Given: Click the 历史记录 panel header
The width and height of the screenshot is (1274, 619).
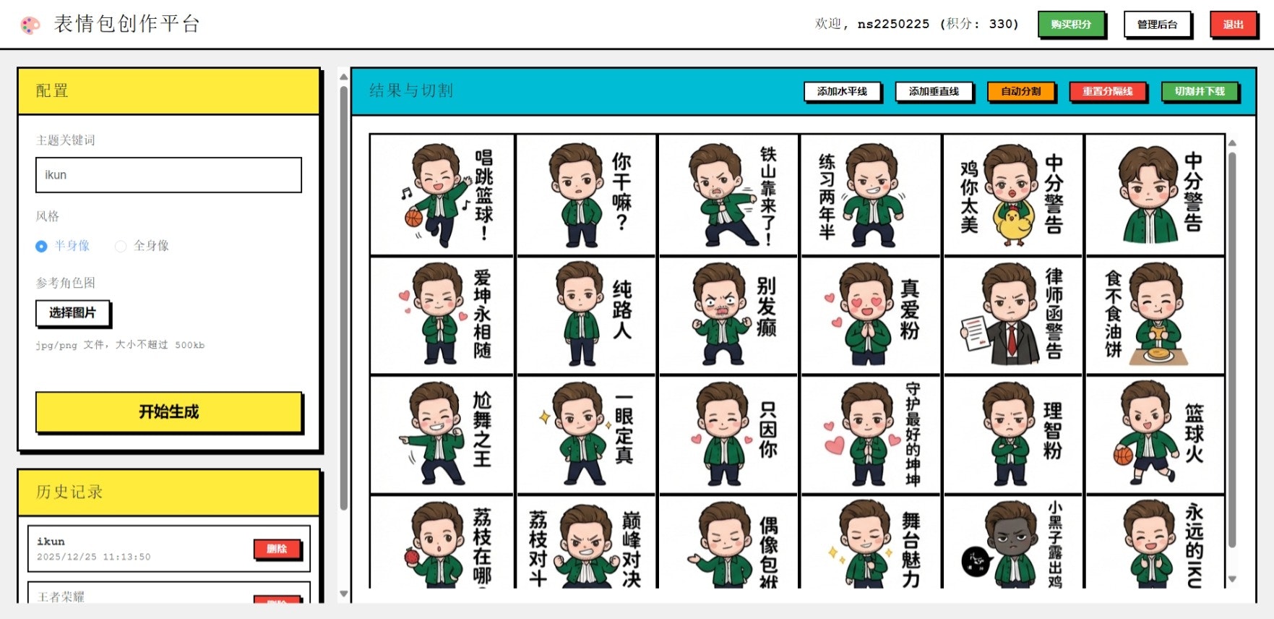Looking at the screenshot, I should point(168,492).
